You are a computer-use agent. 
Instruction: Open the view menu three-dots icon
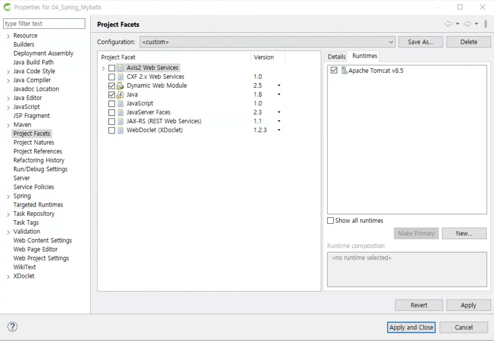486,24
